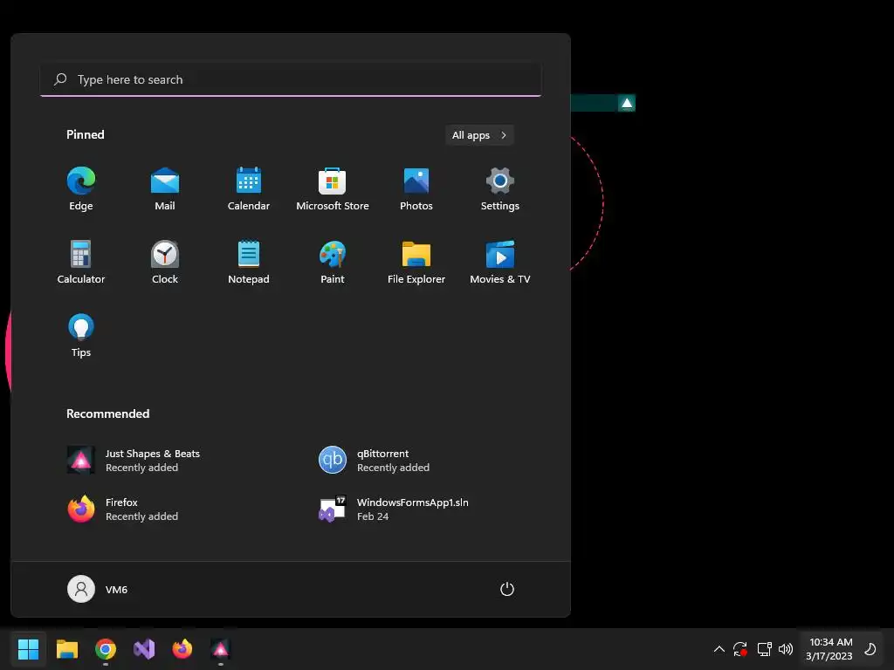Launch the Paint app
This screenshot has width=894, height=670.
tap(333, 262)
